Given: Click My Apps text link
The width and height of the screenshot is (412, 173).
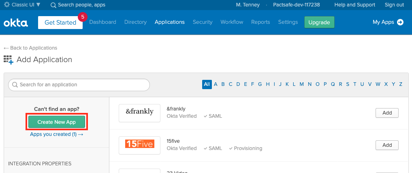Looking at the screenshot, I should 383,22.
